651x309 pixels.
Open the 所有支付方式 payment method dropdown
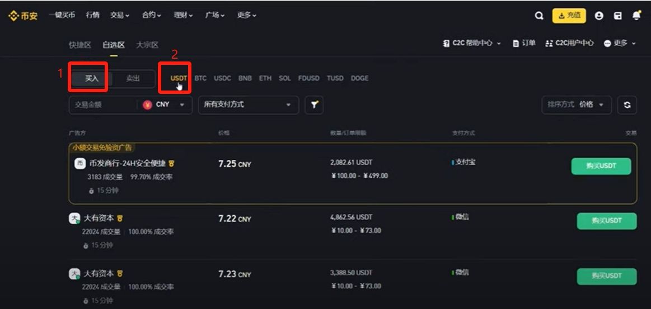pyautogui.click(x=248, y=104)
